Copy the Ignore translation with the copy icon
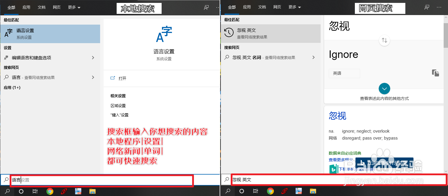 tap(436, 73)
